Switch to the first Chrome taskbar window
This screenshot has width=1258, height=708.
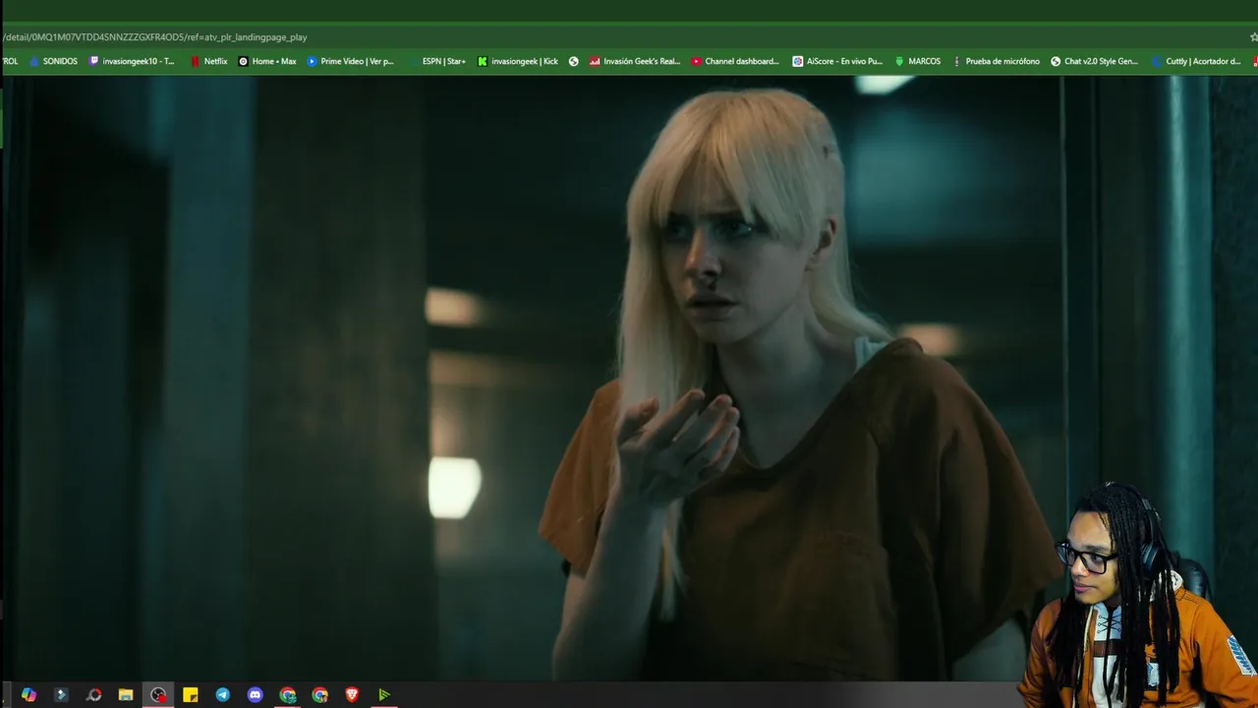point(287,695)
